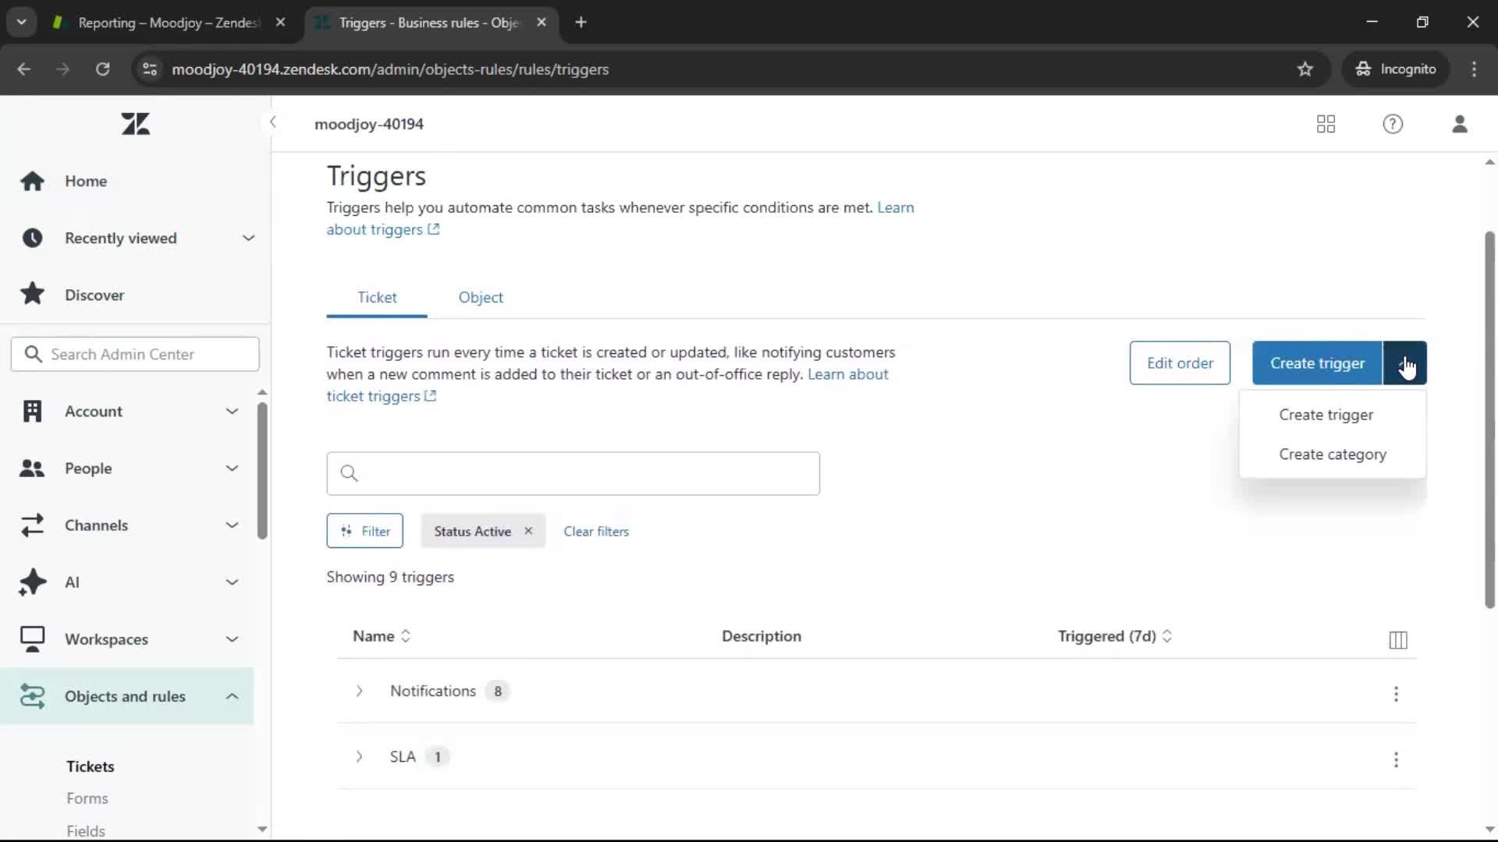This screenshot has height=842, width=1498.
Task: Click the Edit order button
Action: point(1180,363)
